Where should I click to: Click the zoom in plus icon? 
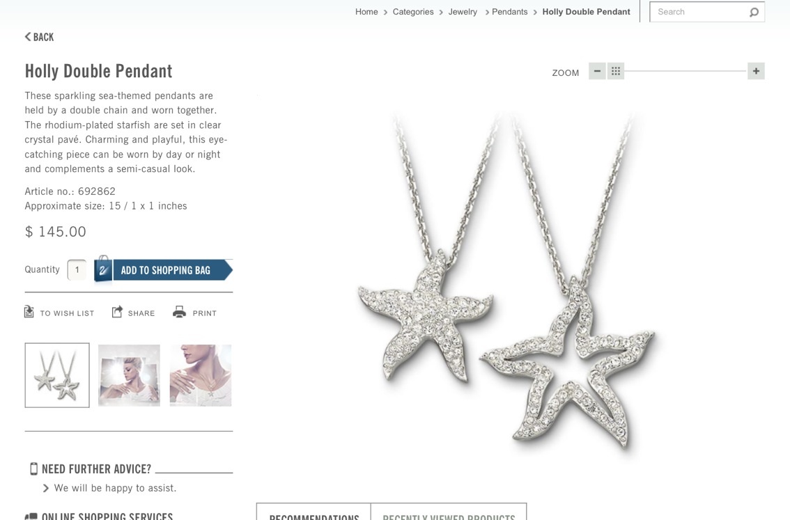tap(756, 71)
